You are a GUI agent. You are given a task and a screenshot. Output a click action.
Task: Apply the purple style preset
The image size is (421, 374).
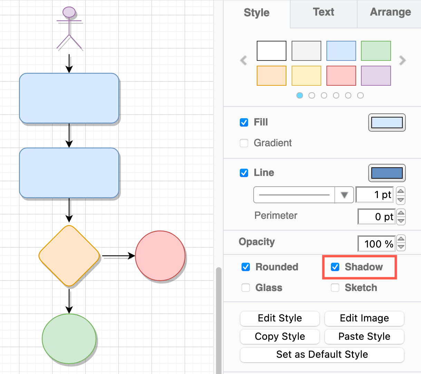tap(376, 76)
